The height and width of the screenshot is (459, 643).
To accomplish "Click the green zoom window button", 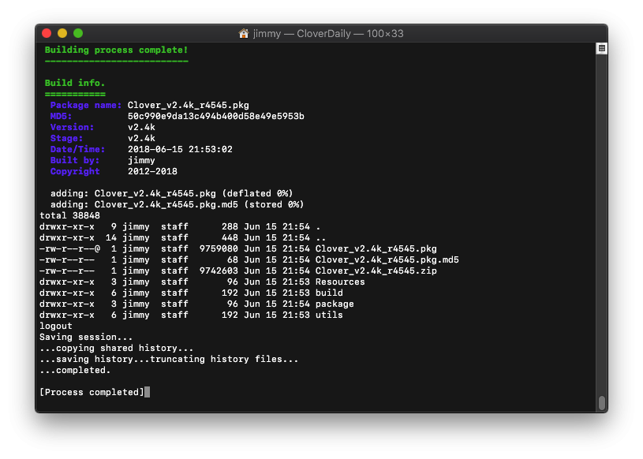I will click(x=78, y=33).
